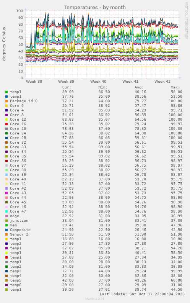Click the degrees Celsius axis title
The height and width of the screenshot is (303, 190).
[4, 44]
